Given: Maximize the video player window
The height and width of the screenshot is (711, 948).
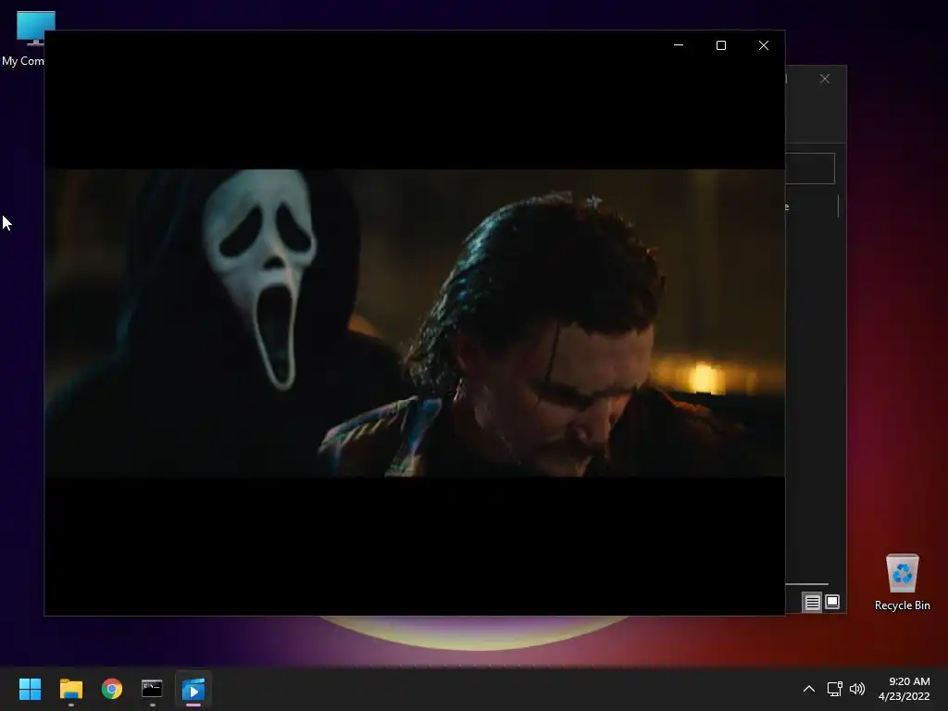Looking at the screenshot, I should pyautogui.click(x=720, y=45).
